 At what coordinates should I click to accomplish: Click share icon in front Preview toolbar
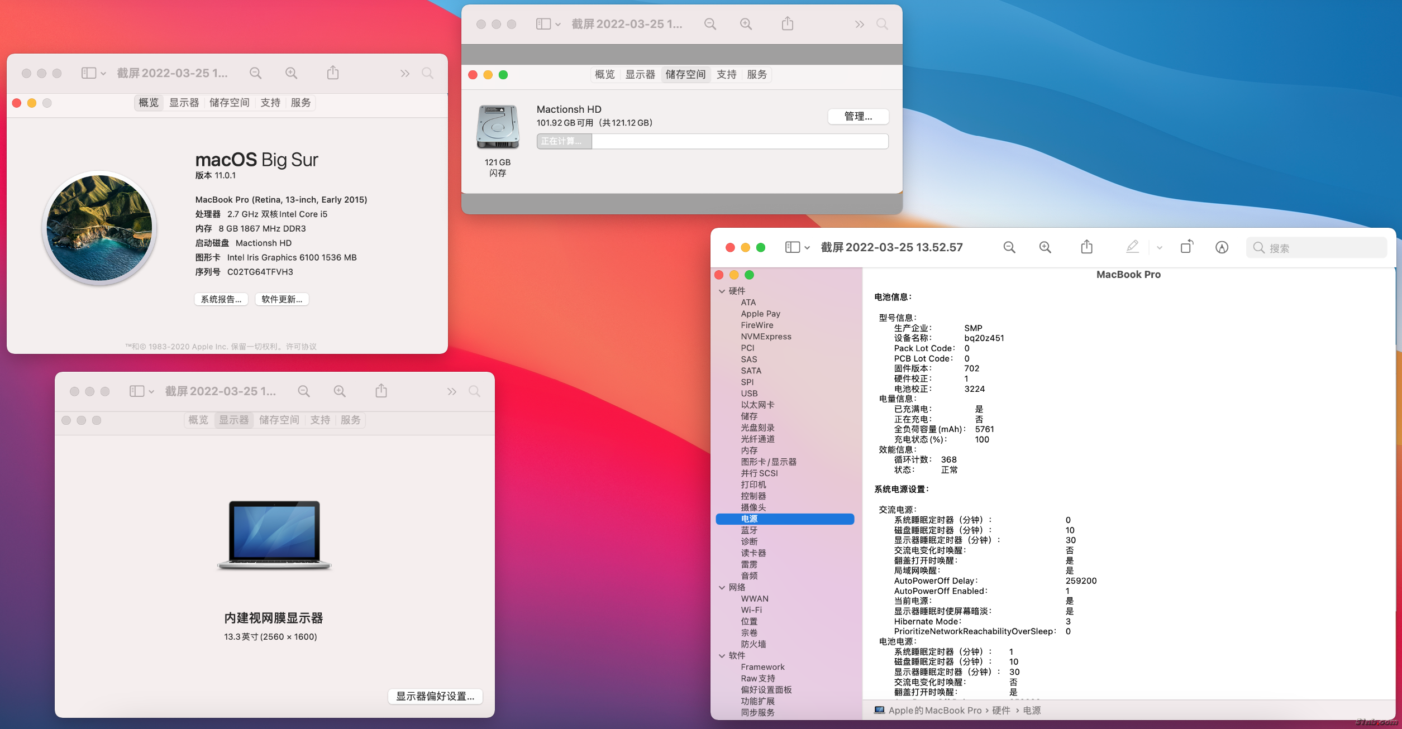click(x=1086, y=247)
